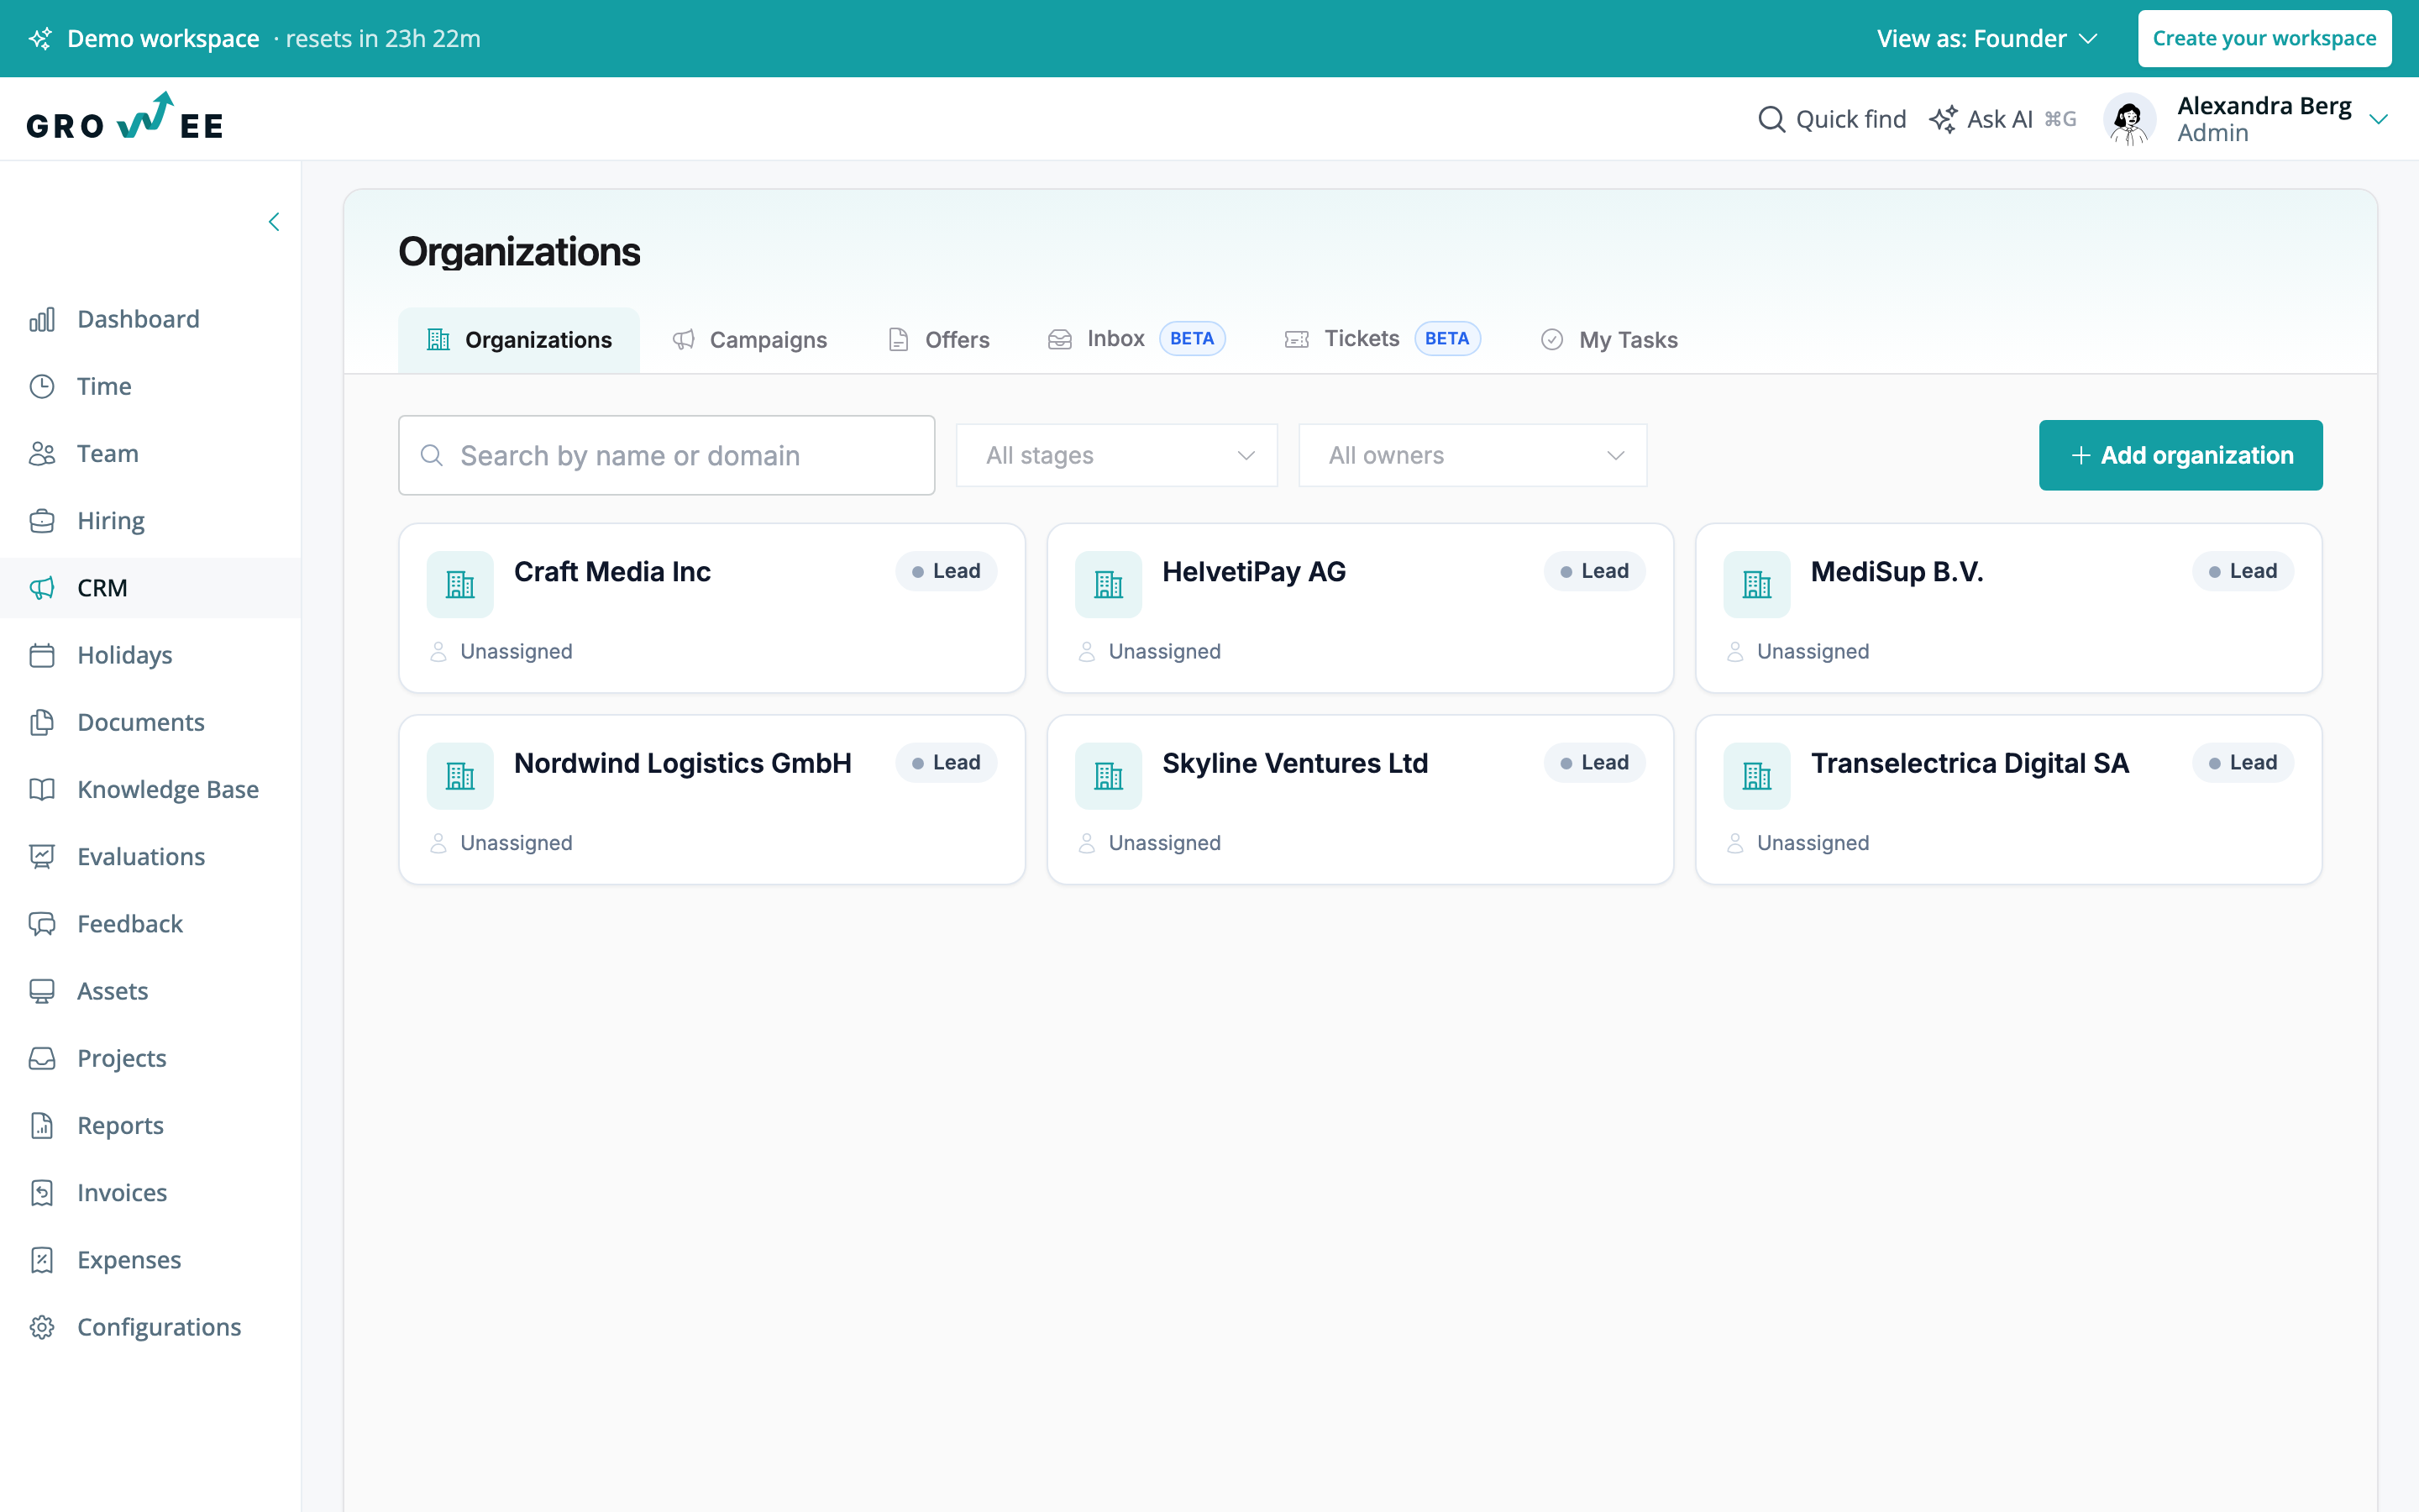The height and width of the screenshot is (1512, 2419).
Task: Click the Quick find magnifier icon
Action: (1771, 119)
